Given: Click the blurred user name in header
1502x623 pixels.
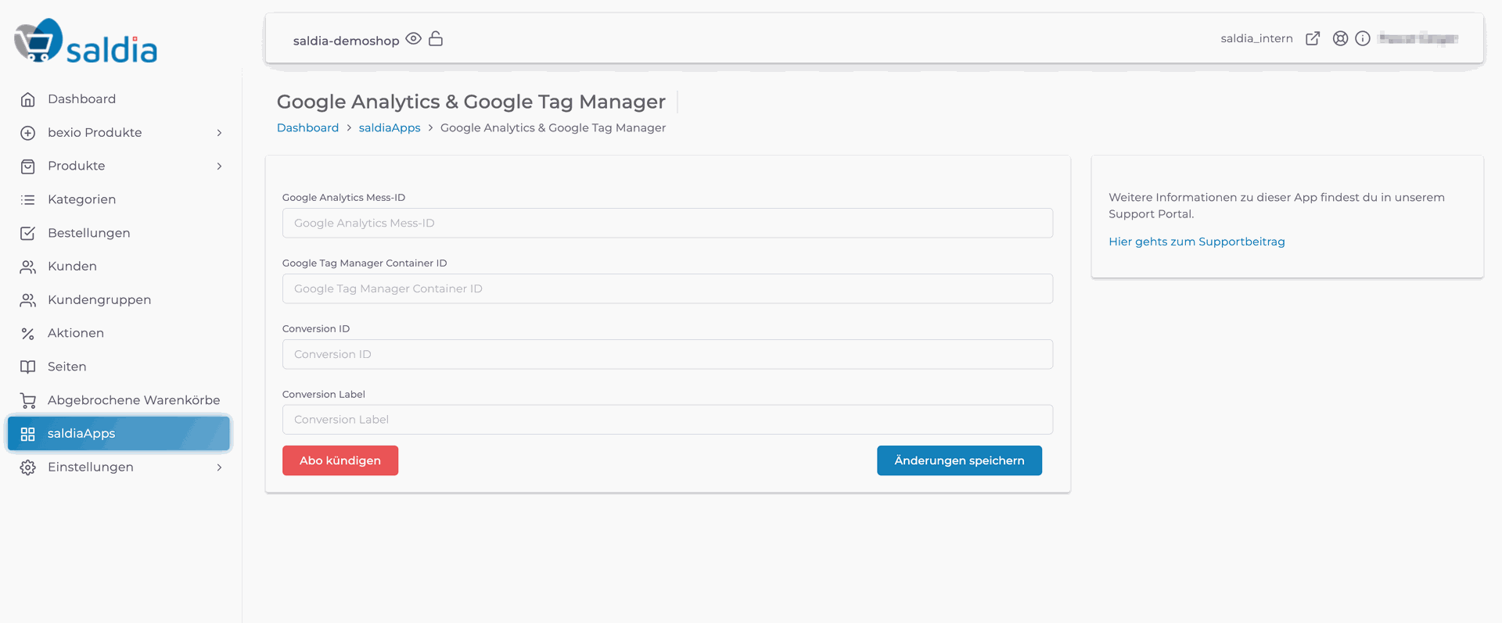Looking at the screenshot, I should click(1418, 38).
